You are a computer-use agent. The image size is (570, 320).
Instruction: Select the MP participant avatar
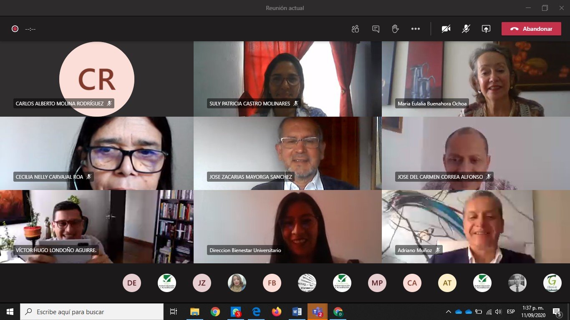tap(377, 283)
